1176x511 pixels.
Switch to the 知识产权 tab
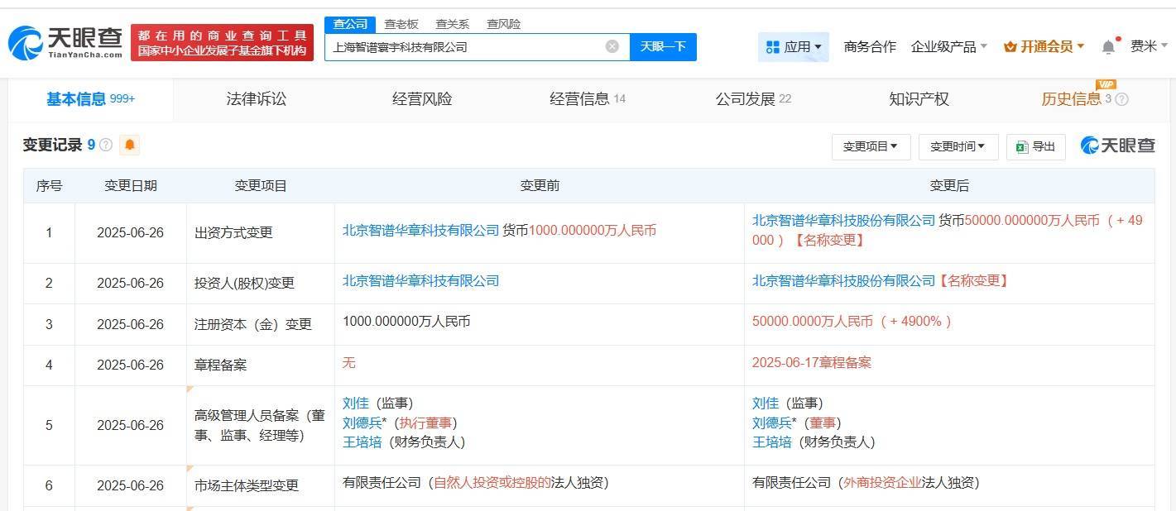point(919,99)
